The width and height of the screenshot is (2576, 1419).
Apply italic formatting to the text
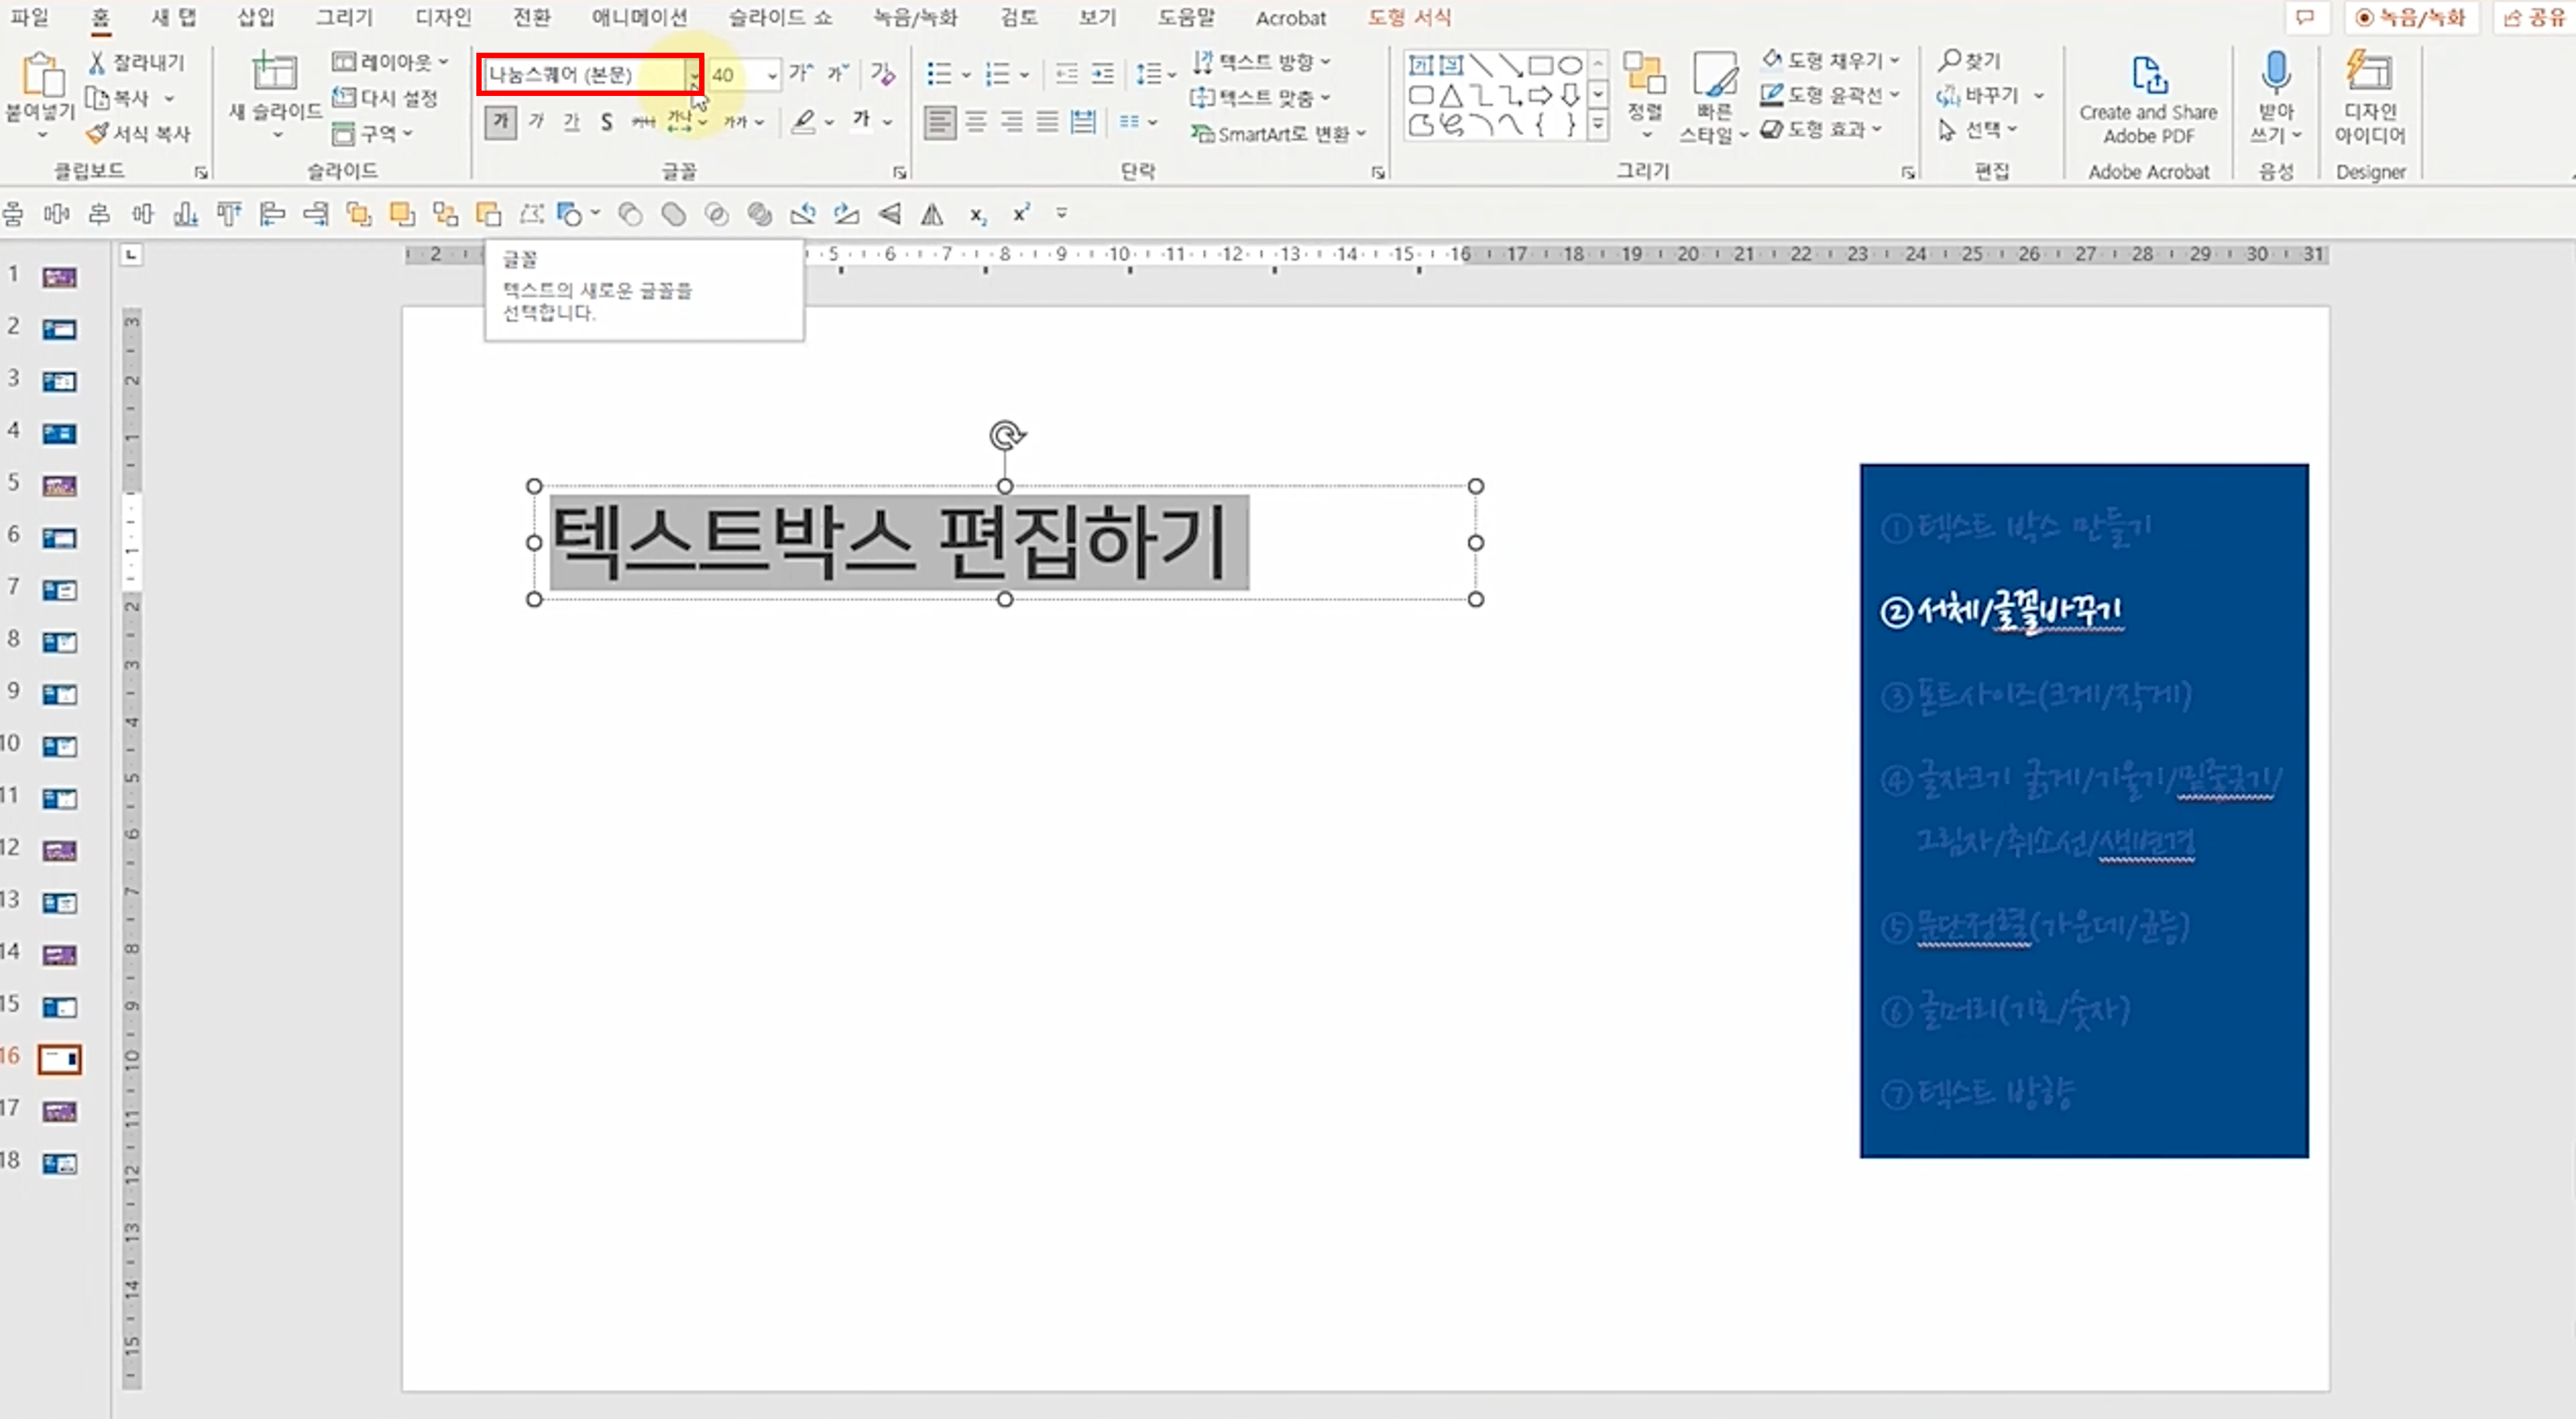pyautogui.click(x=537, y=121)
